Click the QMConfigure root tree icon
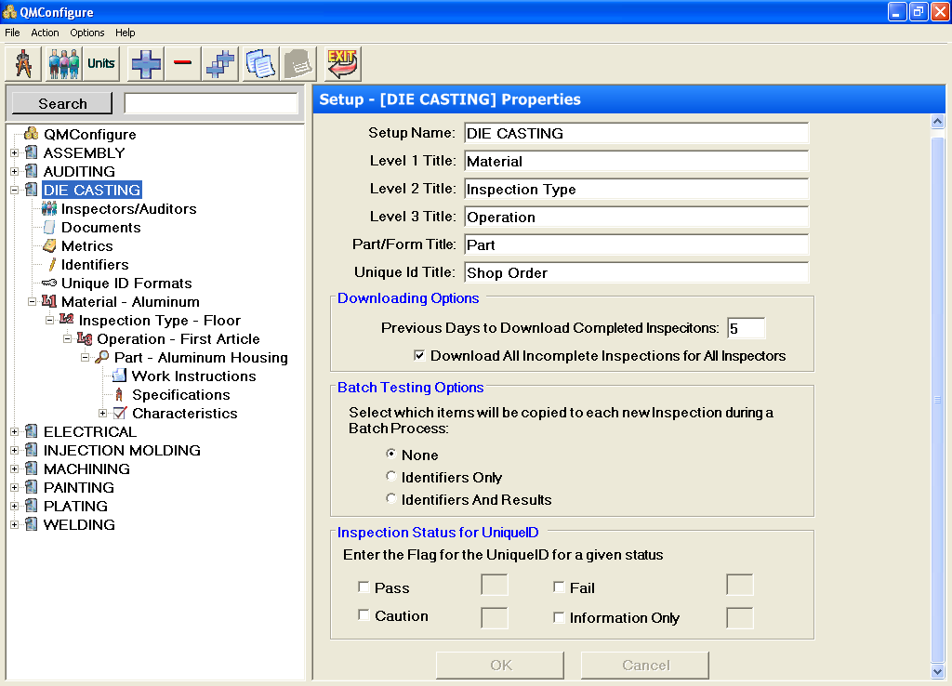This screenshot has height=686, width=952. [x=32, y=134]
